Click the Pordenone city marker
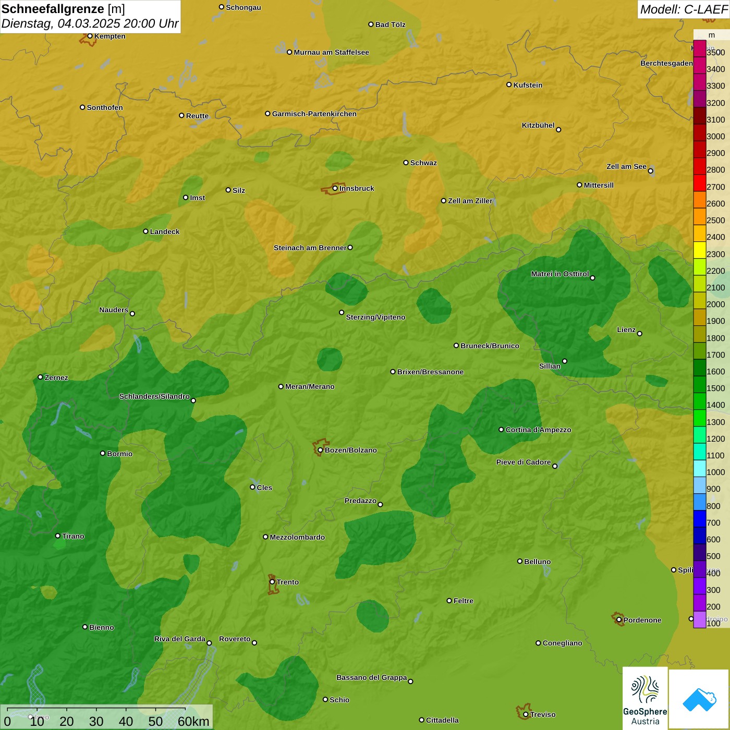 (619, 620)
